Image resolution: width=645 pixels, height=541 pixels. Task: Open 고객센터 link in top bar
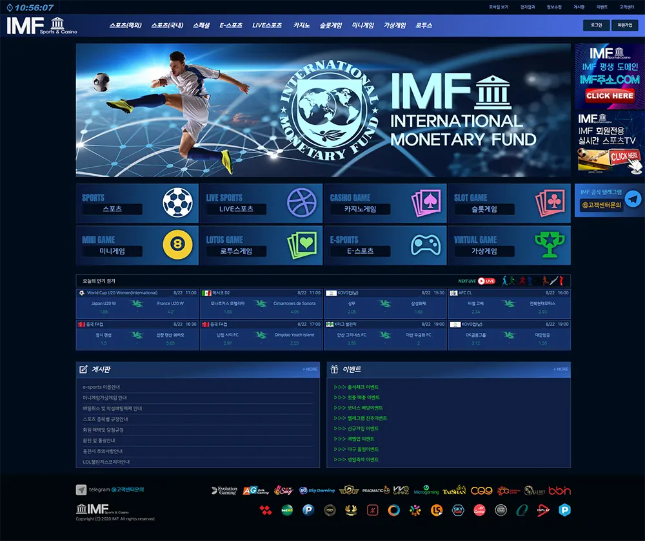pyautogui.click(x=627, y=7)
